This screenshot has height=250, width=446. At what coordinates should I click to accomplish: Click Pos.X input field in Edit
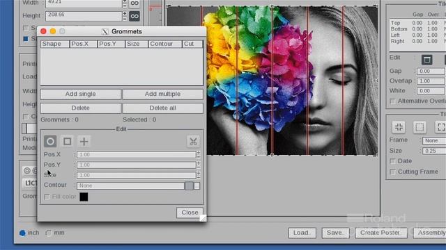(137, 154)
